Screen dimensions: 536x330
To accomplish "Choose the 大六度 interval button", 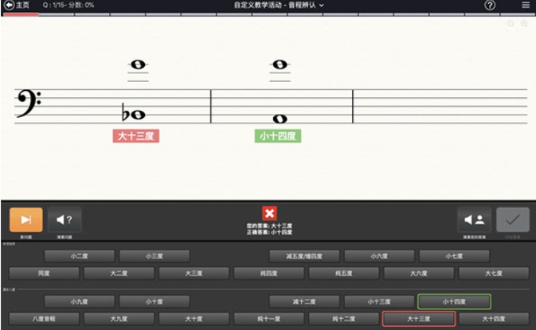I will click(419, 273).
